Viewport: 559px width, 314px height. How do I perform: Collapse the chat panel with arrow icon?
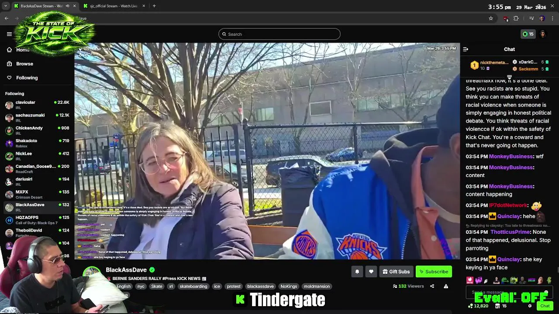click(x=466, y=49)
